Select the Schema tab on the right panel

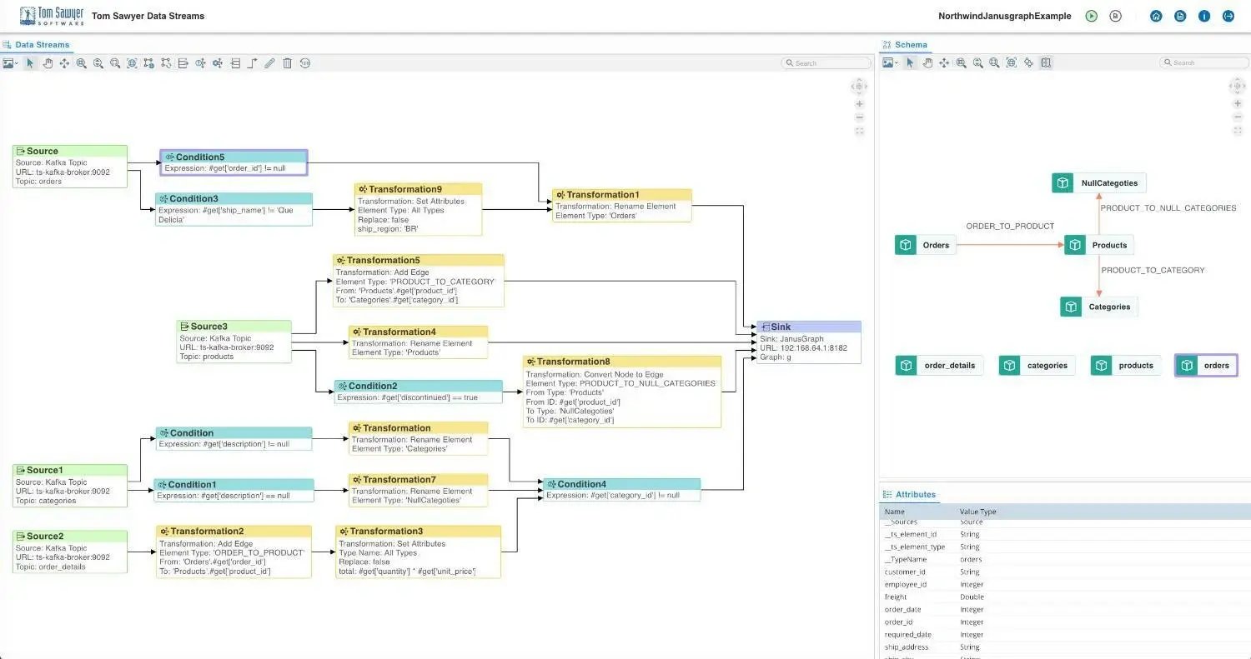[911, 44]
